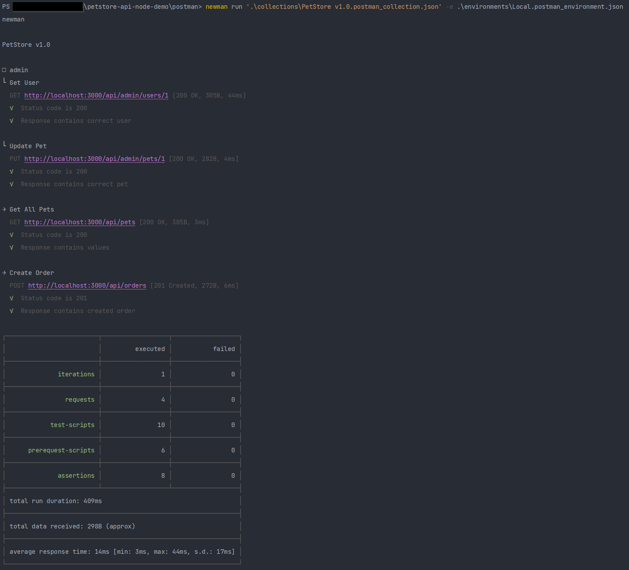Viewport: 629px width, 570px height.
Task: Click the 'Create Order' request name
Action: coord(32,273)
